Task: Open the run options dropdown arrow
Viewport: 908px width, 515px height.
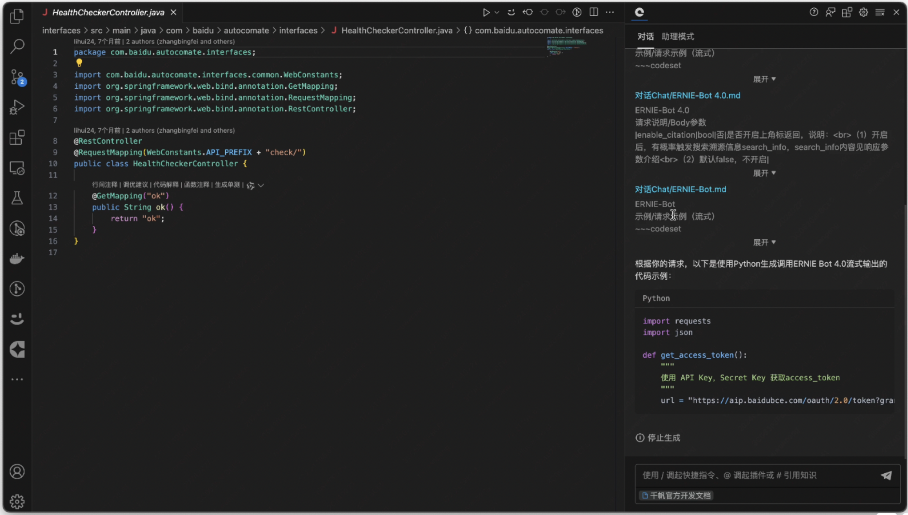Action: pyautogui.click(x=497, y=12)
